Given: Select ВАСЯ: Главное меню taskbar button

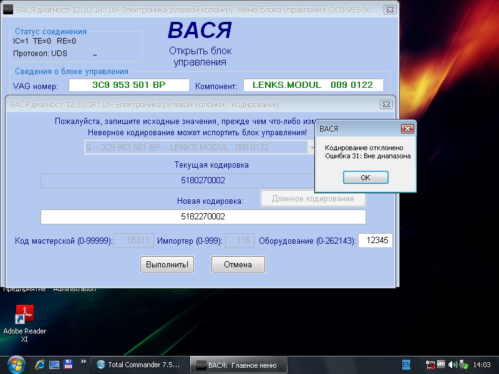Looking at the screenshot, I should point(240,365).
